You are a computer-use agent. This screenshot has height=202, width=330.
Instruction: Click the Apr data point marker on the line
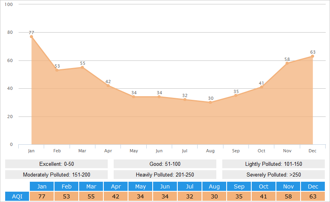(108, 85)
